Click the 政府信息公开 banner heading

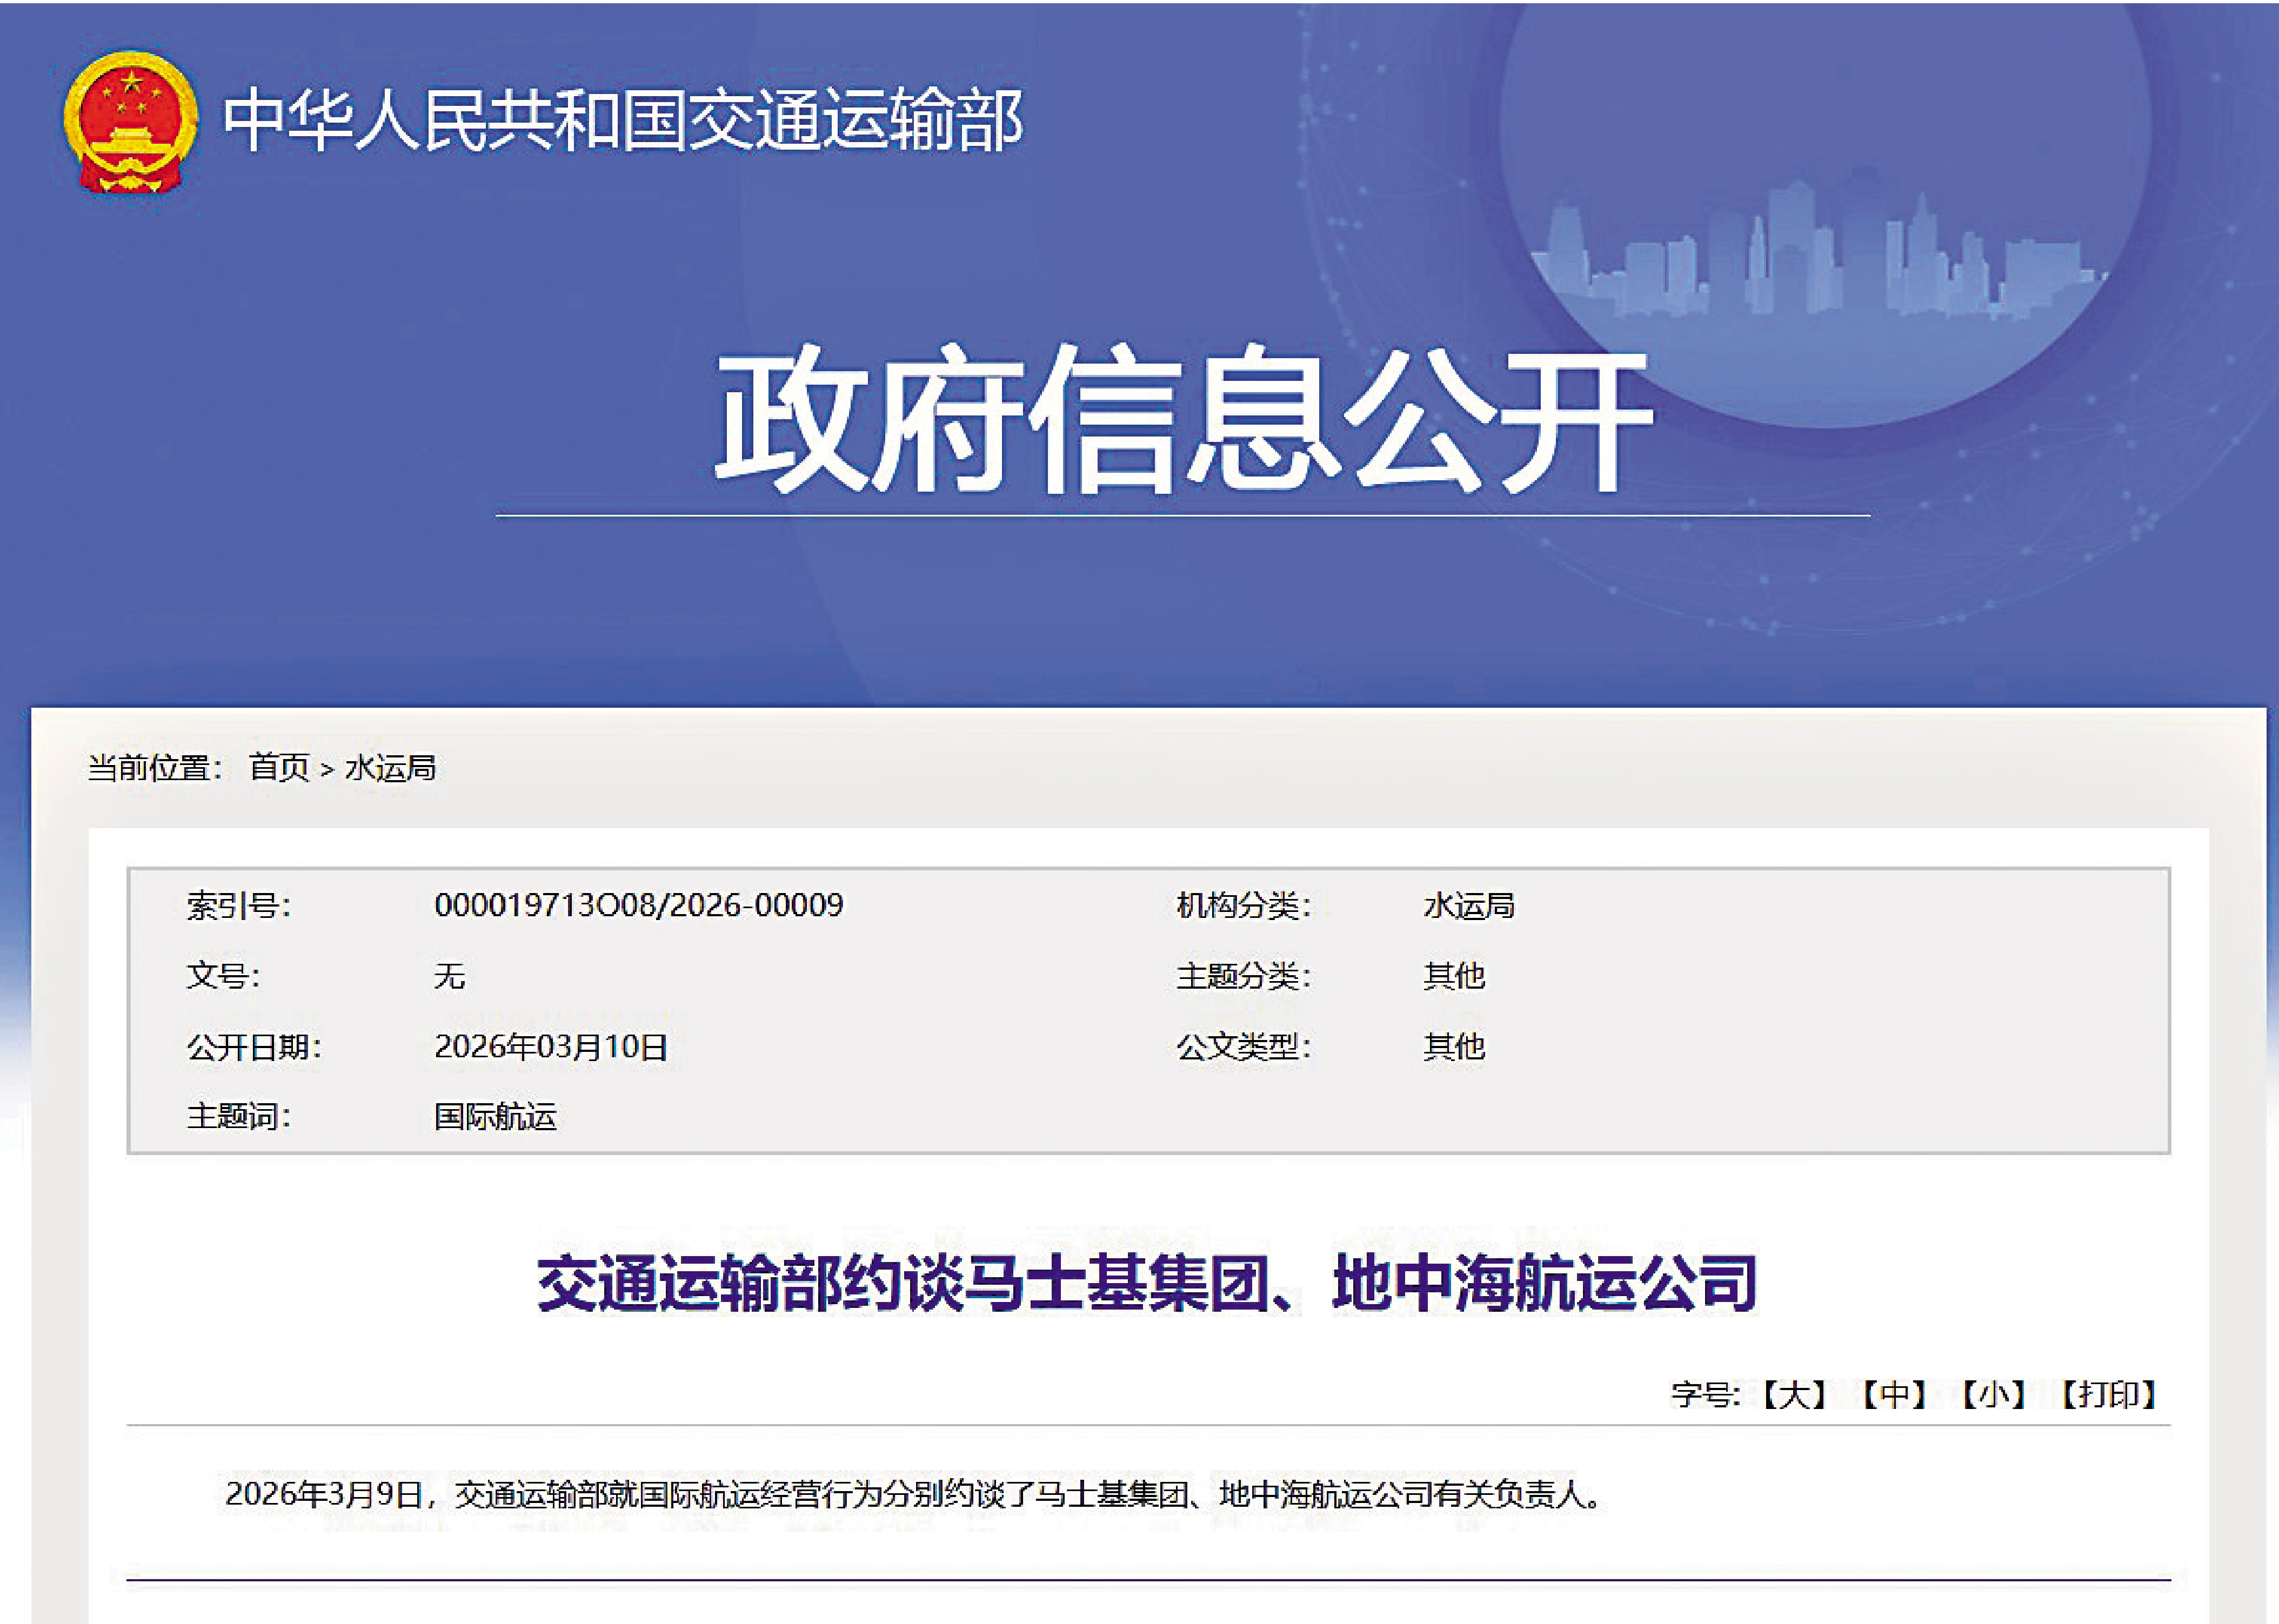[x=1182, y=419]
